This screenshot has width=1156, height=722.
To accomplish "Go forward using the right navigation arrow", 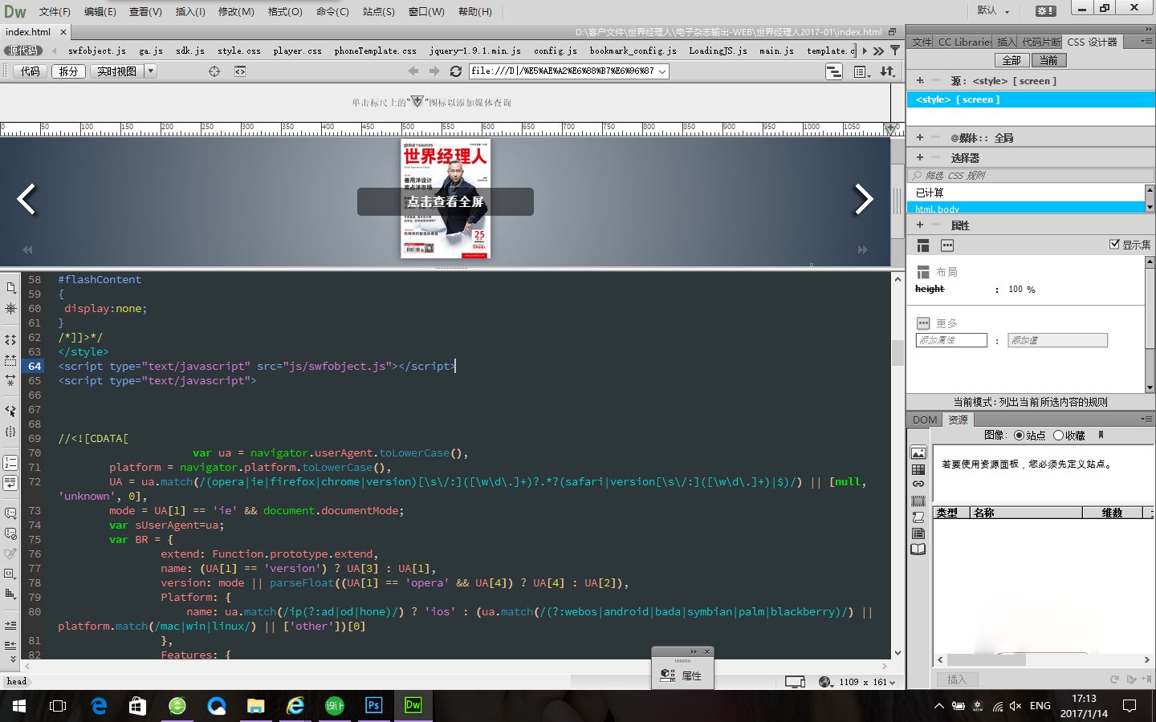I will [434, 71].
